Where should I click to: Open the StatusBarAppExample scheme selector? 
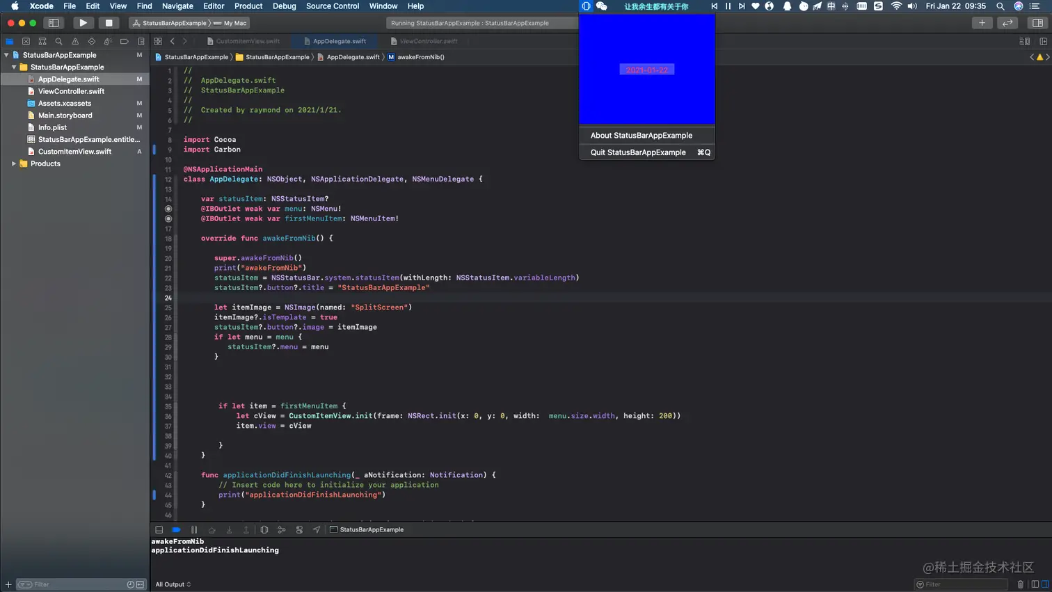pos(170,23)
